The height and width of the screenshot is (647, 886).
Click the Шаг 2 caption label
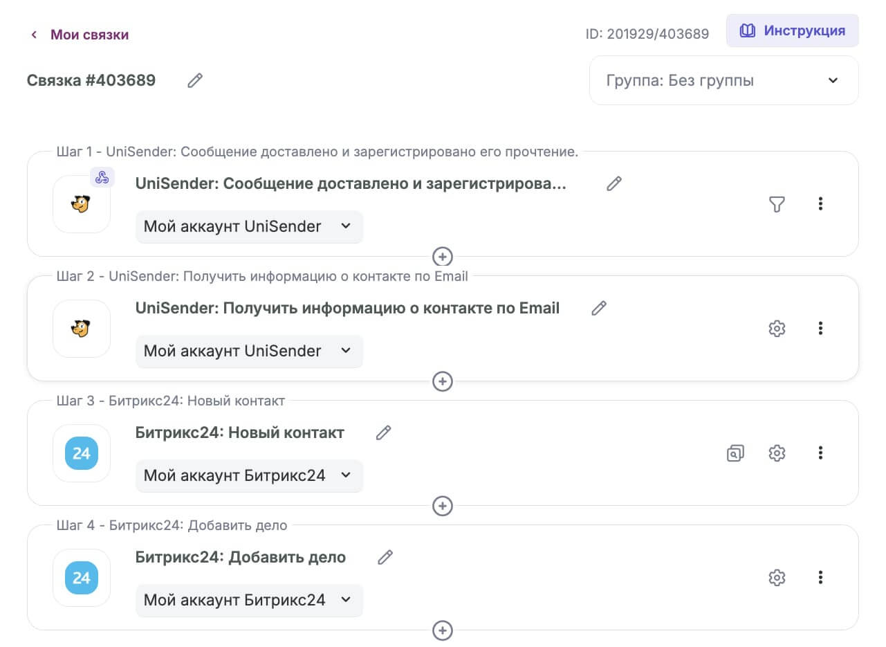pyautogui.click(x=262, y=276)
